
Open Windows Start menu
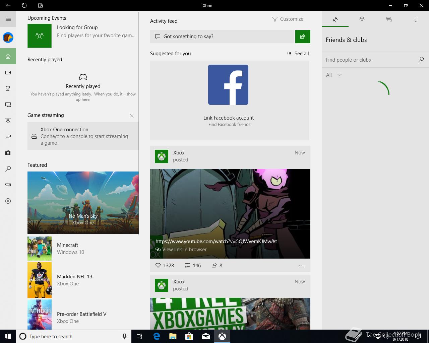8,336
